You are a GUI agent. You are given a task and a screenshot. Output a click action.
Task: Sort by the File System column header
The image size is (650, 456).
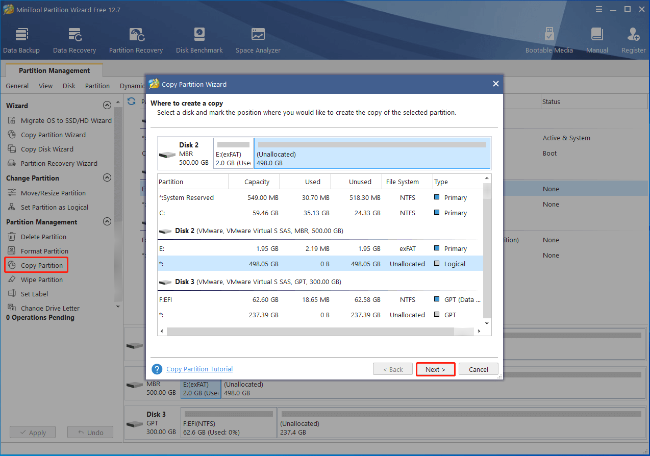[407, 182]
